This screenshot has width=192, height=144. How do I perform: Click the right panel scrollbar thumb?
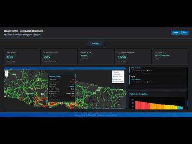tap(187, 104)
